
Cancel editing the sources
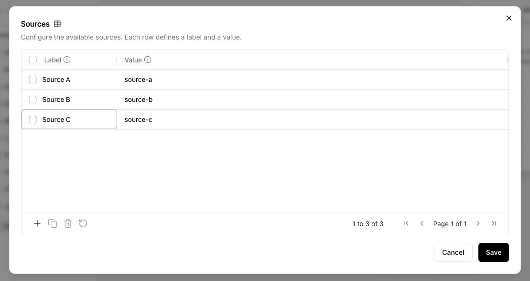point(453,252)
